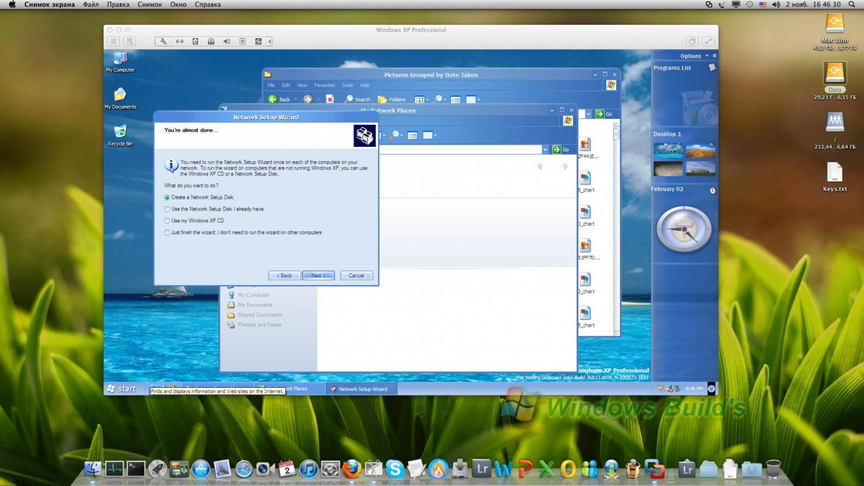Open the XP Start menu
The height and width of the screenshot is (486, 864).
click(x=123, y=389)
